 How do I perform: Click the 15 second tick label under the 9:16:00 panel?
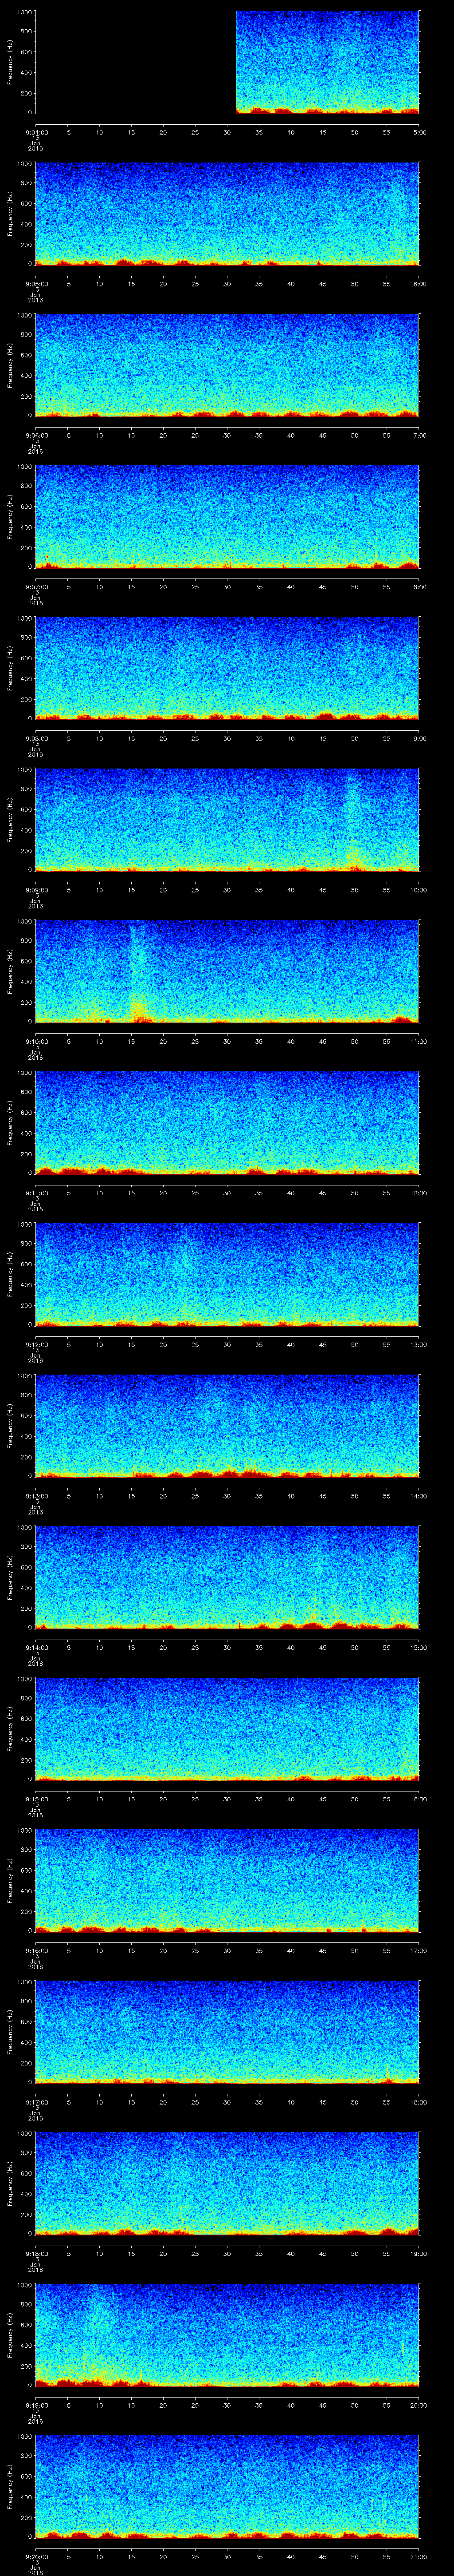[x=132, y=1950]
